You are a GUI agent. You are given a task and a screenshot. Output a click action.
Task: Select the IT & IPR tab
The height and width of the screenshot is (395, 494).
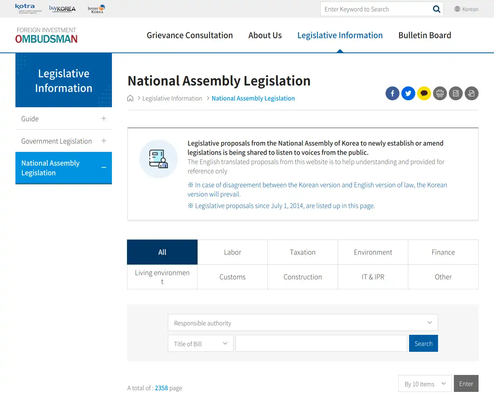pos(373,277)
